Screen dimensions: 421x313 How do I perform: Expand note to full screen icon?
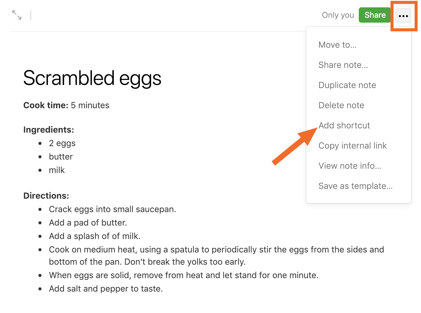coord(17,15)
